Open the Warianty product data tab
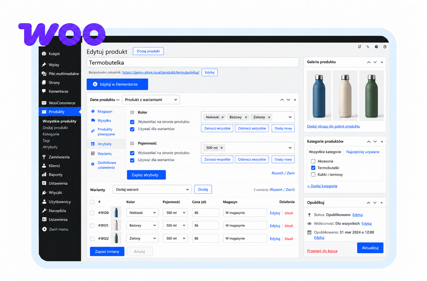 coord(105,154)
